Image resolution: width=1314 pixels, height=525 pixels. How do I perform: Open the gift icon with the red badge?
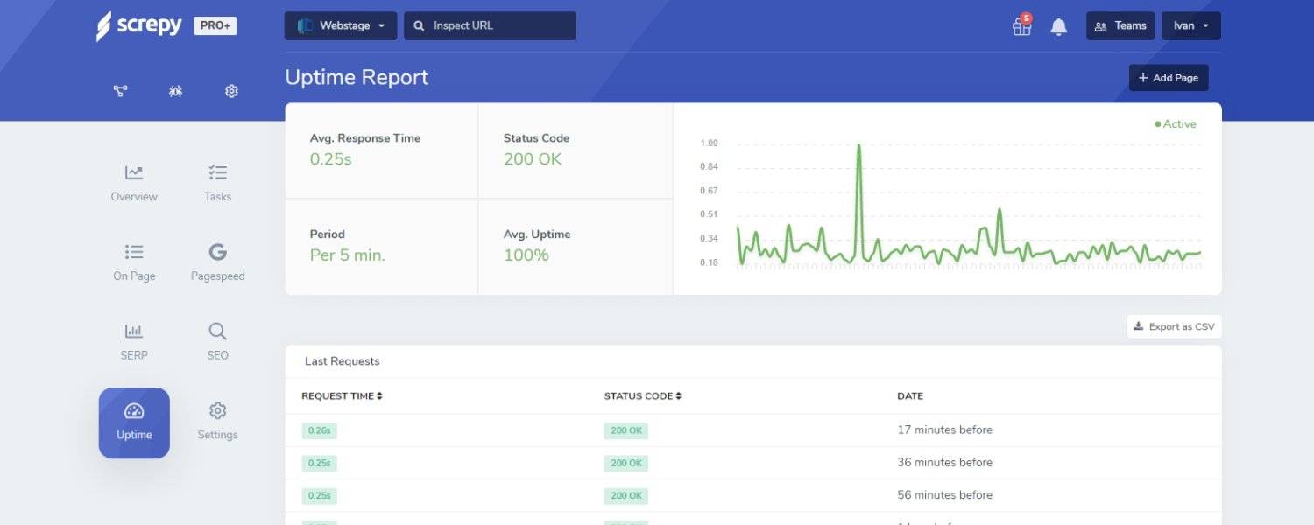(x=1021, y=27)
